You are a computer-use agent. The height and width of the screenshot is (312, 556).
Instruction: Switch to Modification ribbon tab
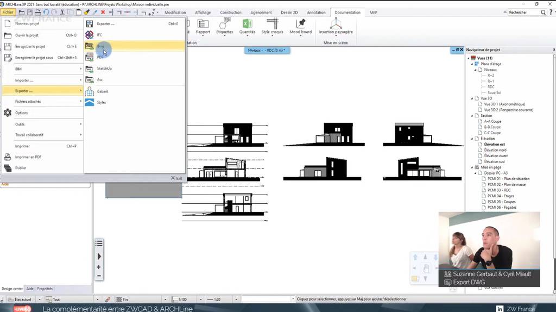175,13
